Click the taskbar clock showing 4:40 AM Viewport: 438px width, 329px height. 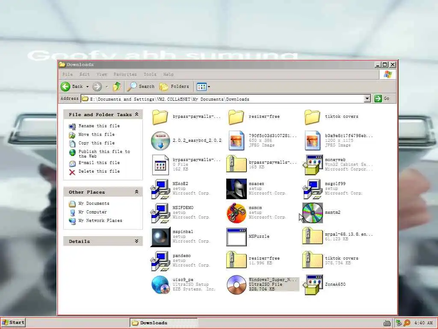coord(423,323)
